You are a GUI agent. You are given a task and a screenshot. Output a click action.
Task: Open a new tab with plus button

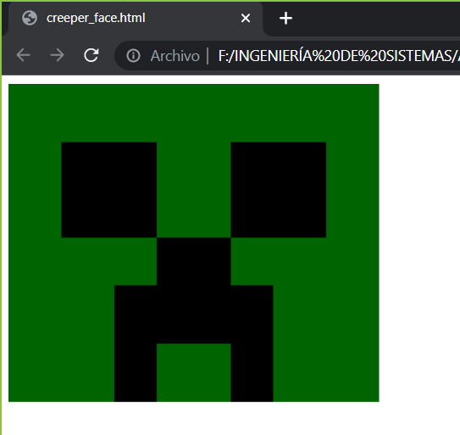[285, 18]
